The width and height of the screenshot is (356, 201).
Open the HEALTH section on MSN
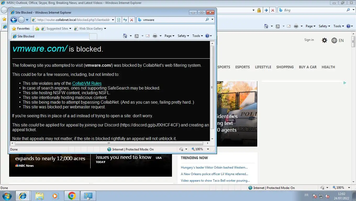(328, 67)
